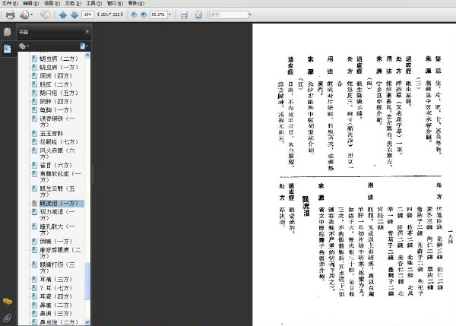Open bookmark 眼睛打伤（三方）
The height and width of the screenshot is (326, 456).
click(57, 267)
